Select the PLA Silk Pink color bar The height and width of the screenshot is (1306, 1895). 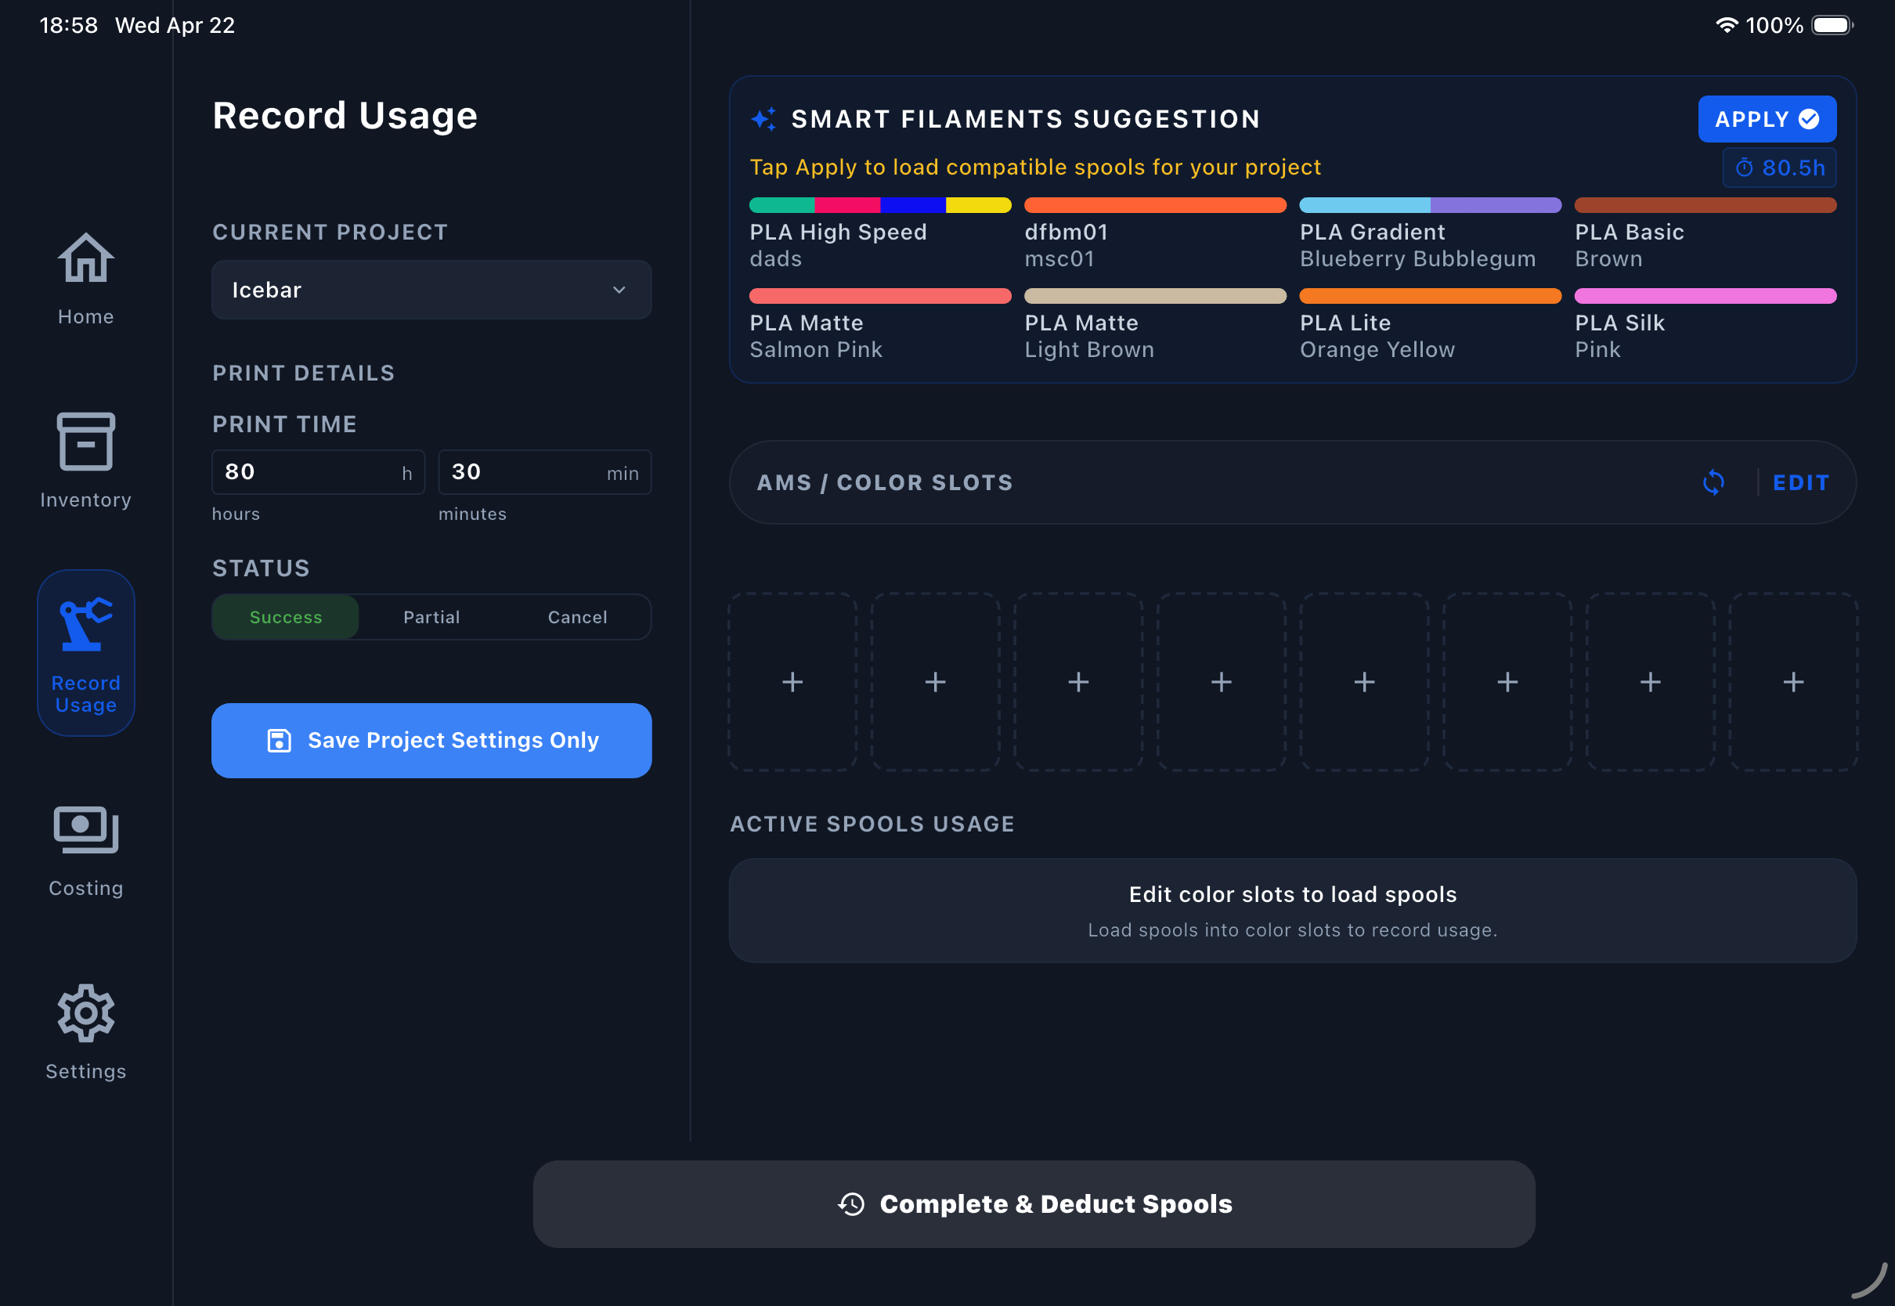tap(1705, 296)
